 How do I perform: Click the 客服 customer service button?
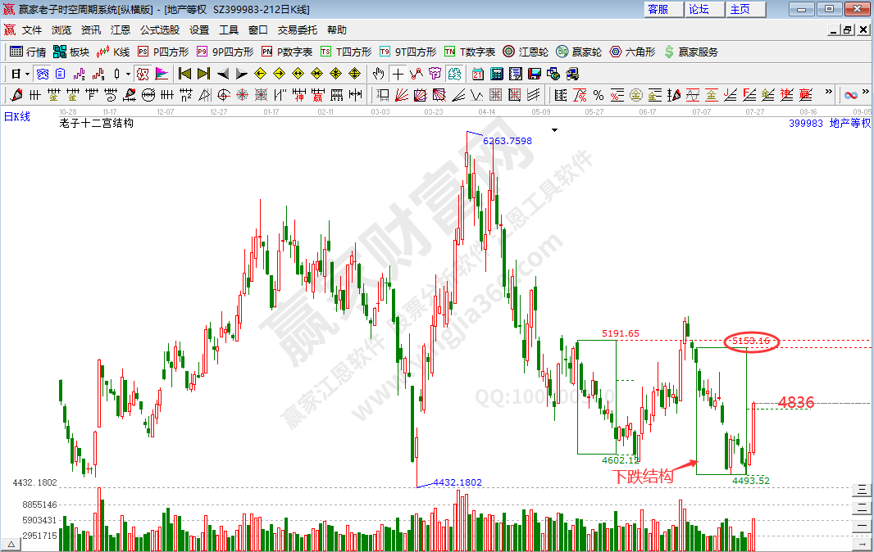(658, 9)
